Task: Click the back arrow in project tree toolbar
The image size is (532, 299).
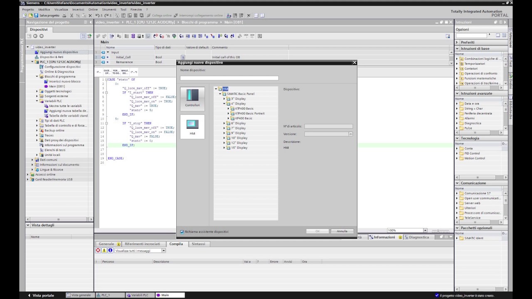Action: click(35, 36)
